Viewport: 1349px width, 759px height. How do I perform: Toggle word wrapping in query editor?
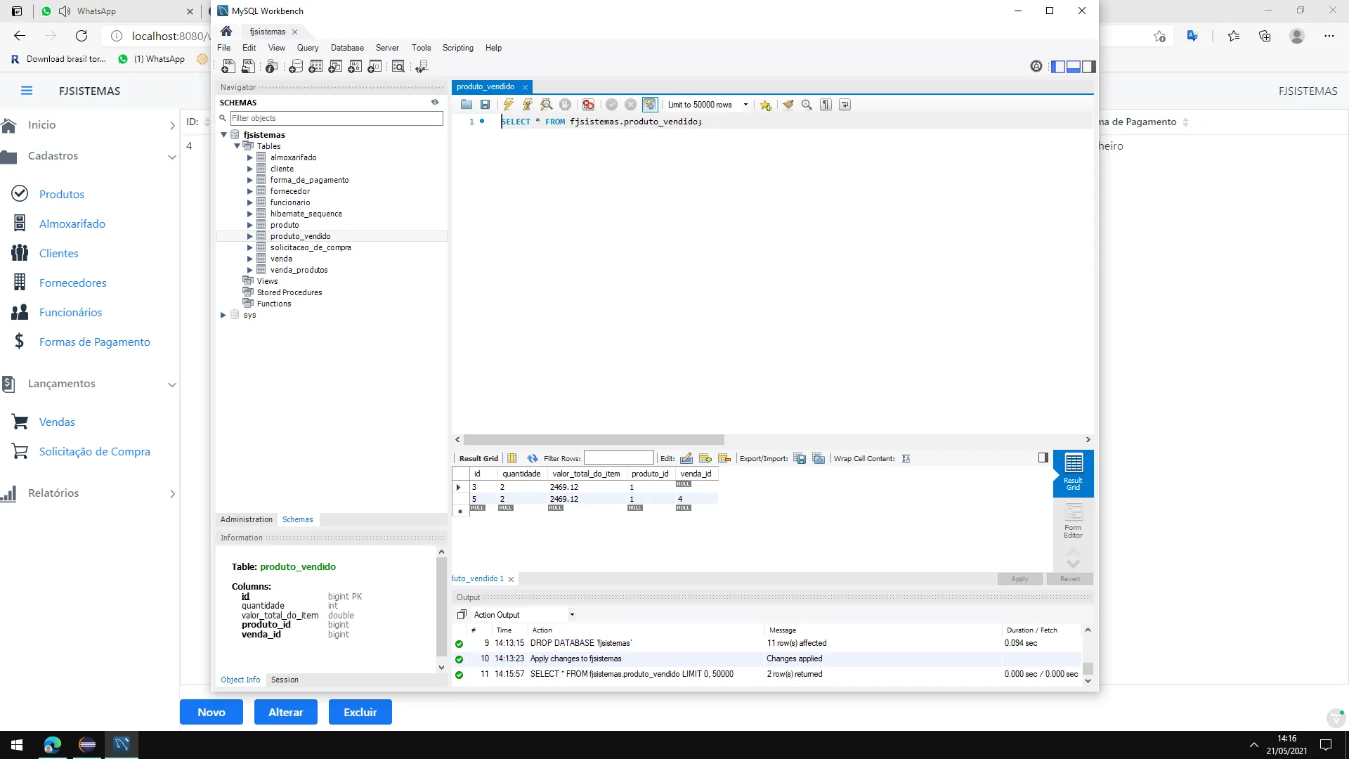tap(845, 105)
